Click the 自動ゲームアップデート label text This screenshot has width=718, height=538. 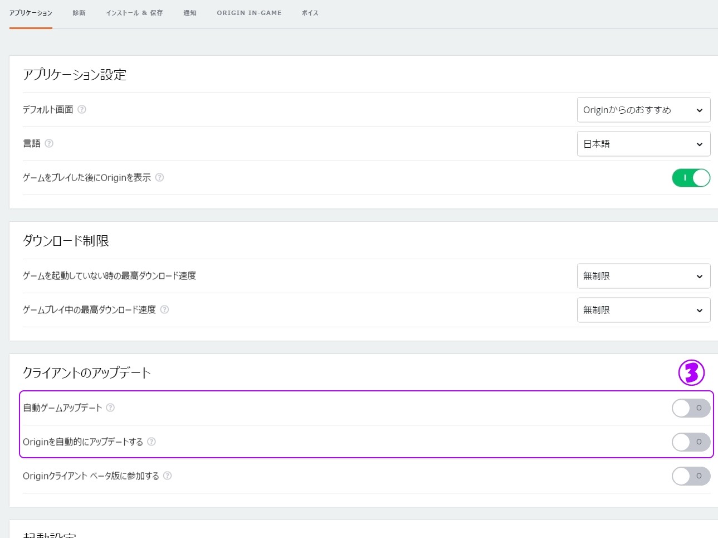[x=62, y=408]
